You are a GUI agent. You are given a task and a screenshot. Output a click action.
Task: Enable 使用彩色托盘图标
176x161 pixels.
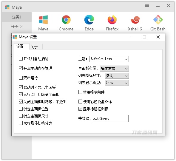[80, 102]
